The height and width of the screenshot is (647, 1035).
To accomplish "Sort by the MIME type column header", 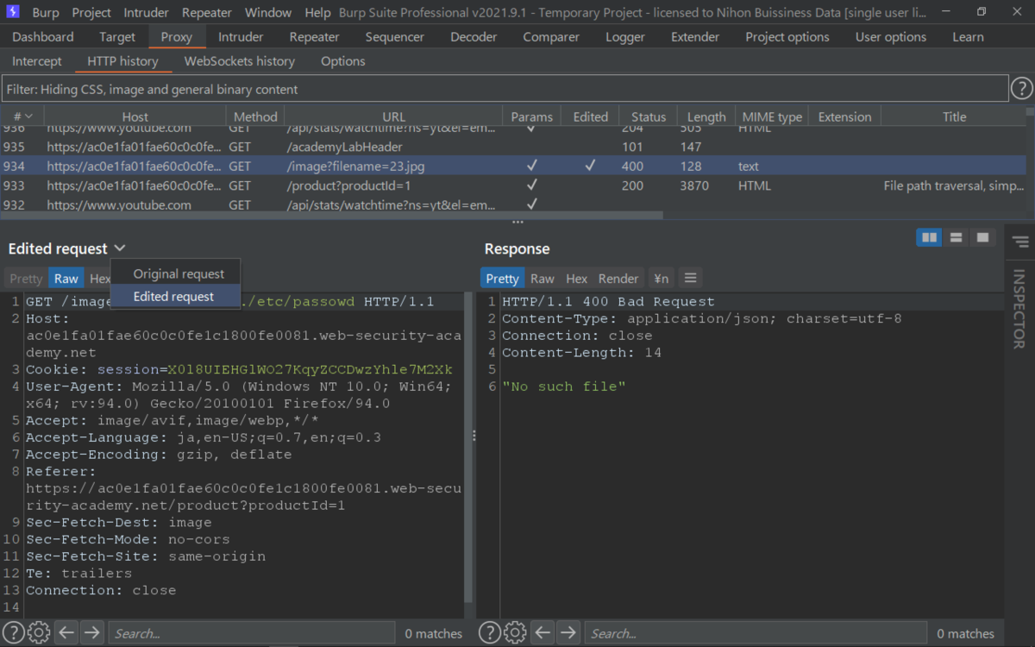I will 772,116.
